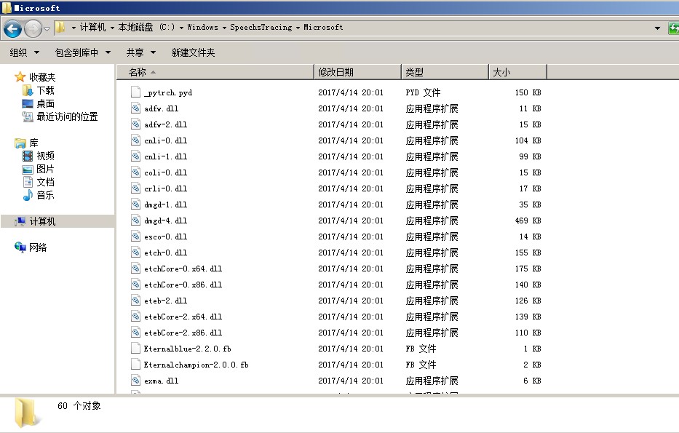Click the 150 KB size cell

tap(528, 92)
